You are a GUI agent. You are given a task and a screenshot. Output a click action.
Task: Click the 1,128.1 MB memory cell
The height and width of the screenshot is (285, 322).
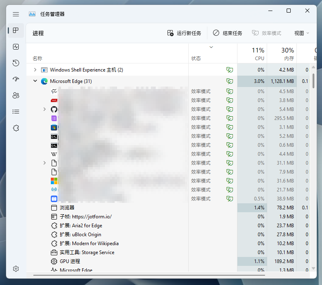pyautogui.click(x=282, y=81)
